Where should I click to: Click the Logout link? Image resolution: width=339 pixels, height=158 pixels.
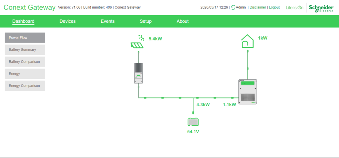coord(274,7)
